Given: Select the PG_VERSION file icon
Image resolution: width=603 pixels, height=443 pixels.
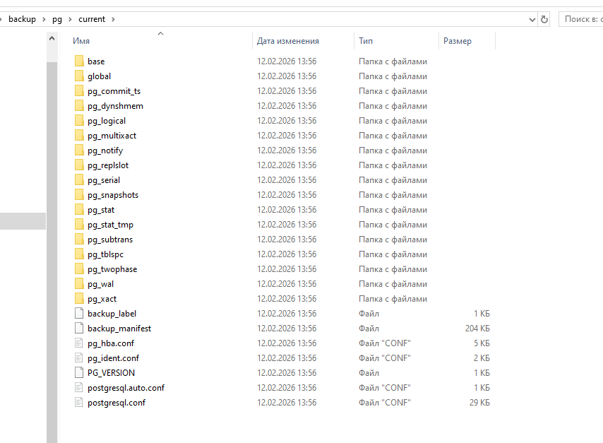Looking at the screenshot, I should [x=79, y=373].
